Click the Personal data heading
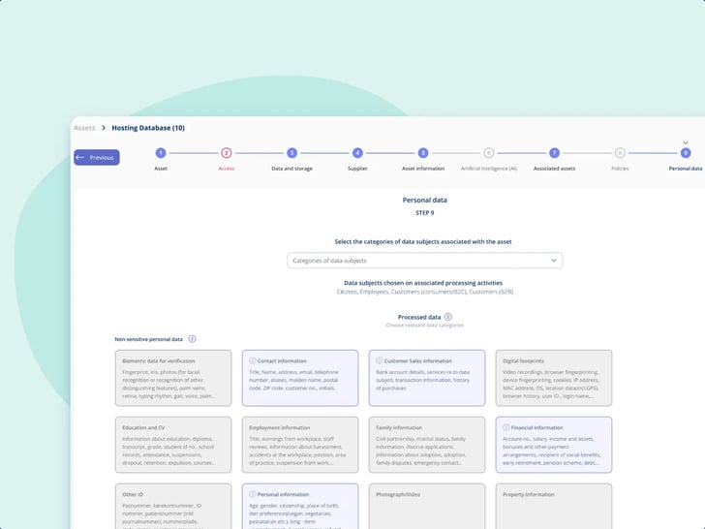Viewport: 705px width, 529px height. click(424, 200)
